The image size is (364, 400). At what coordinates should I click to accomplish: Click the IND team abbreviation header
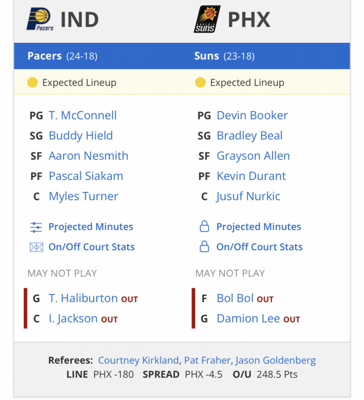(x=80, y=20)
